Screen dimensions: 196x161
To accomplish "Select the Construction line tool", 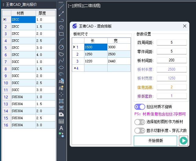I will (61, 14).
